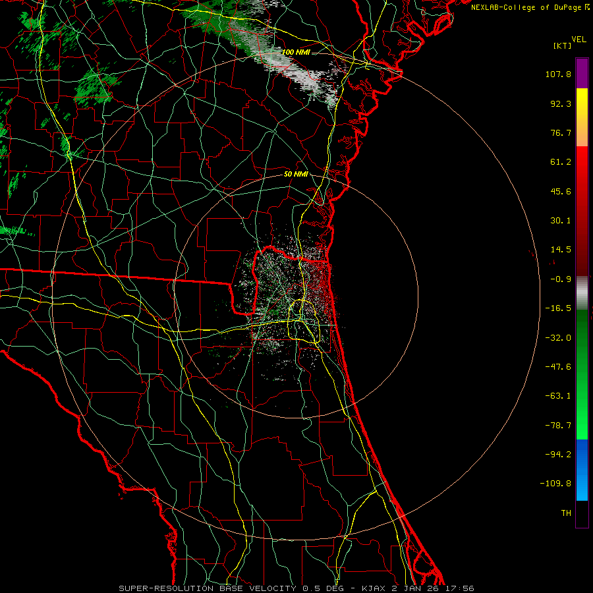This screenshot has height=593, width=593.
Task: Select the 14.5 velocity scale value
Action: click(561, 250)
